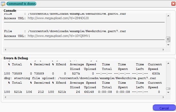
Task: Open the megaupload link ending 2INNDGJ0
Action: pyautogui.click(x=58, y=18)
